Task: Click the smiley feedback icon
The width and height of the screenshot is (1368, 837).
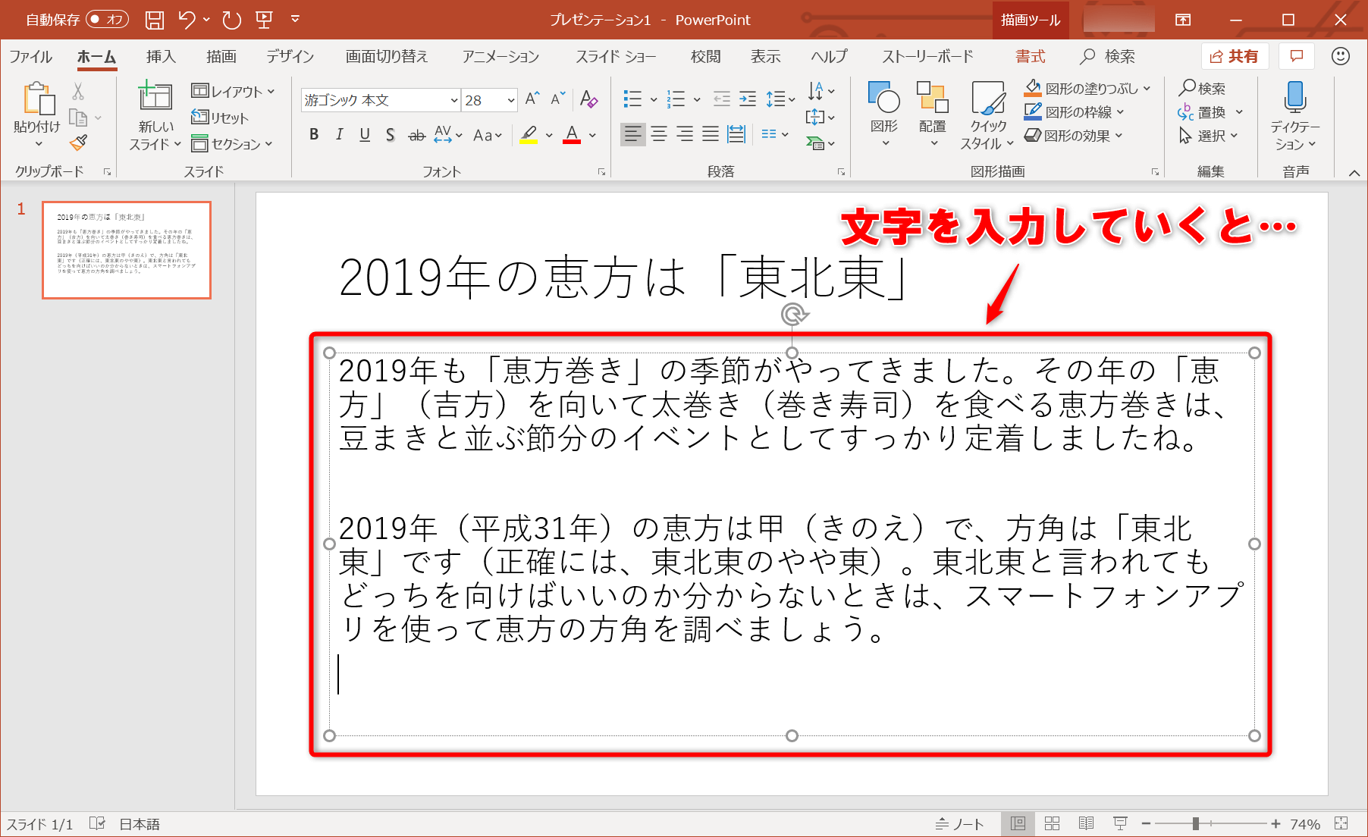Action: pos(1341,56)
